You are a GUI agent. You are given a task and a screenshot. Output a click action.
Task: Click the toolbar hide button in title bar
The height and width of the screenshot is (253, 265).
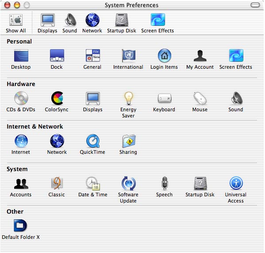[x=255, y=5]
